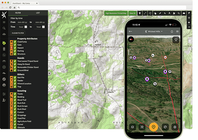
Task: Click the orange-red Hazard marker icon swatch
Action: click(x=11, y=48)
